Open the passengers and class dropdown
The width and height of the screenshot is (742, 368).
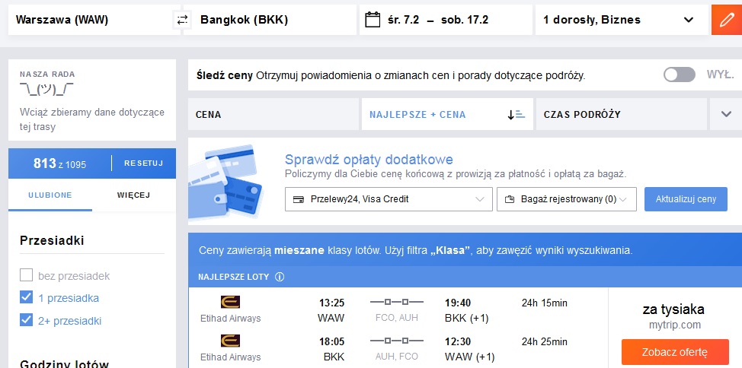click(622, 20)
